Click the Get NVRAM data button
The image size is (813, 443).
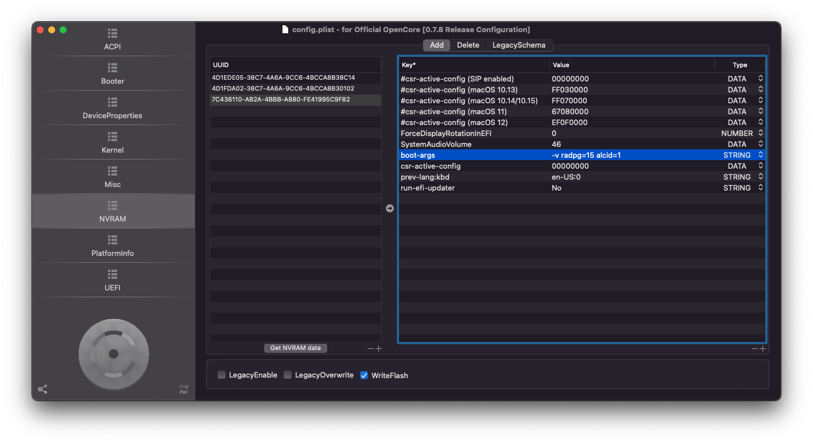pos(295,348)
